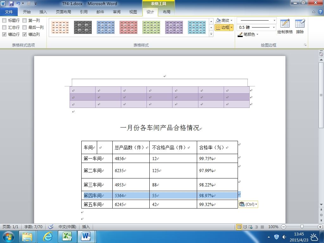Enable the 最后一列 last column checkbox
Screen dimensions: 324x243
click(25, 27)
